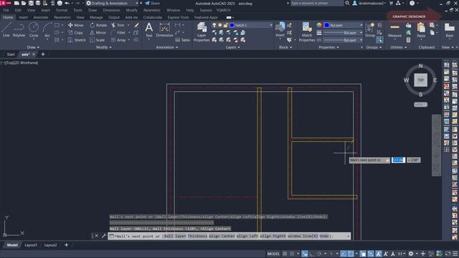The height and width of the screenshot is (258, 459).
Task: Toggle grid display in status bar
Action: click(x=285, y=254)
